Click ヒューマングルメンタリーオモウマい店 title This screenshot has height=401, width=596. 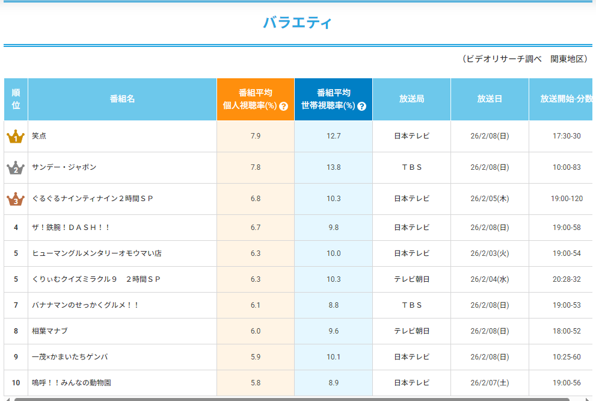point(96,253)
